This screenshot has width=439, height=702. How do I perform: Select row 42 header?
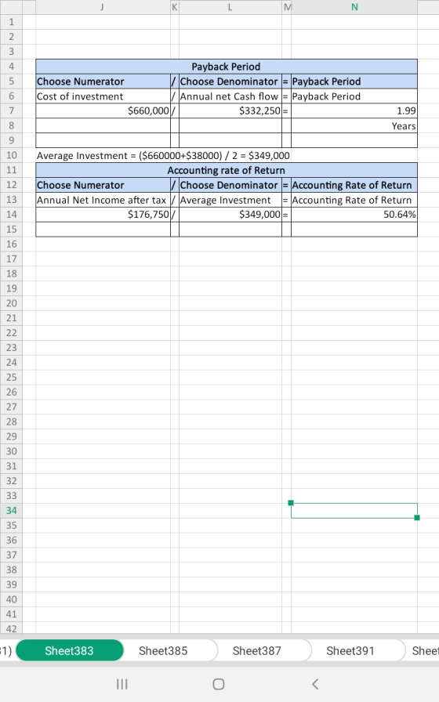click(x=11, y=628)
